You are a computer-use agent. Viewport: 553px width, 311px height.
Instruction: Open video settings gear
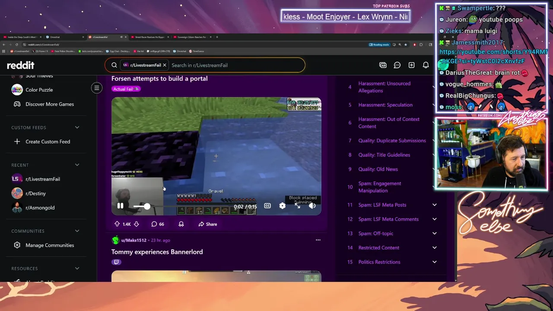click(x=282, y=206)
